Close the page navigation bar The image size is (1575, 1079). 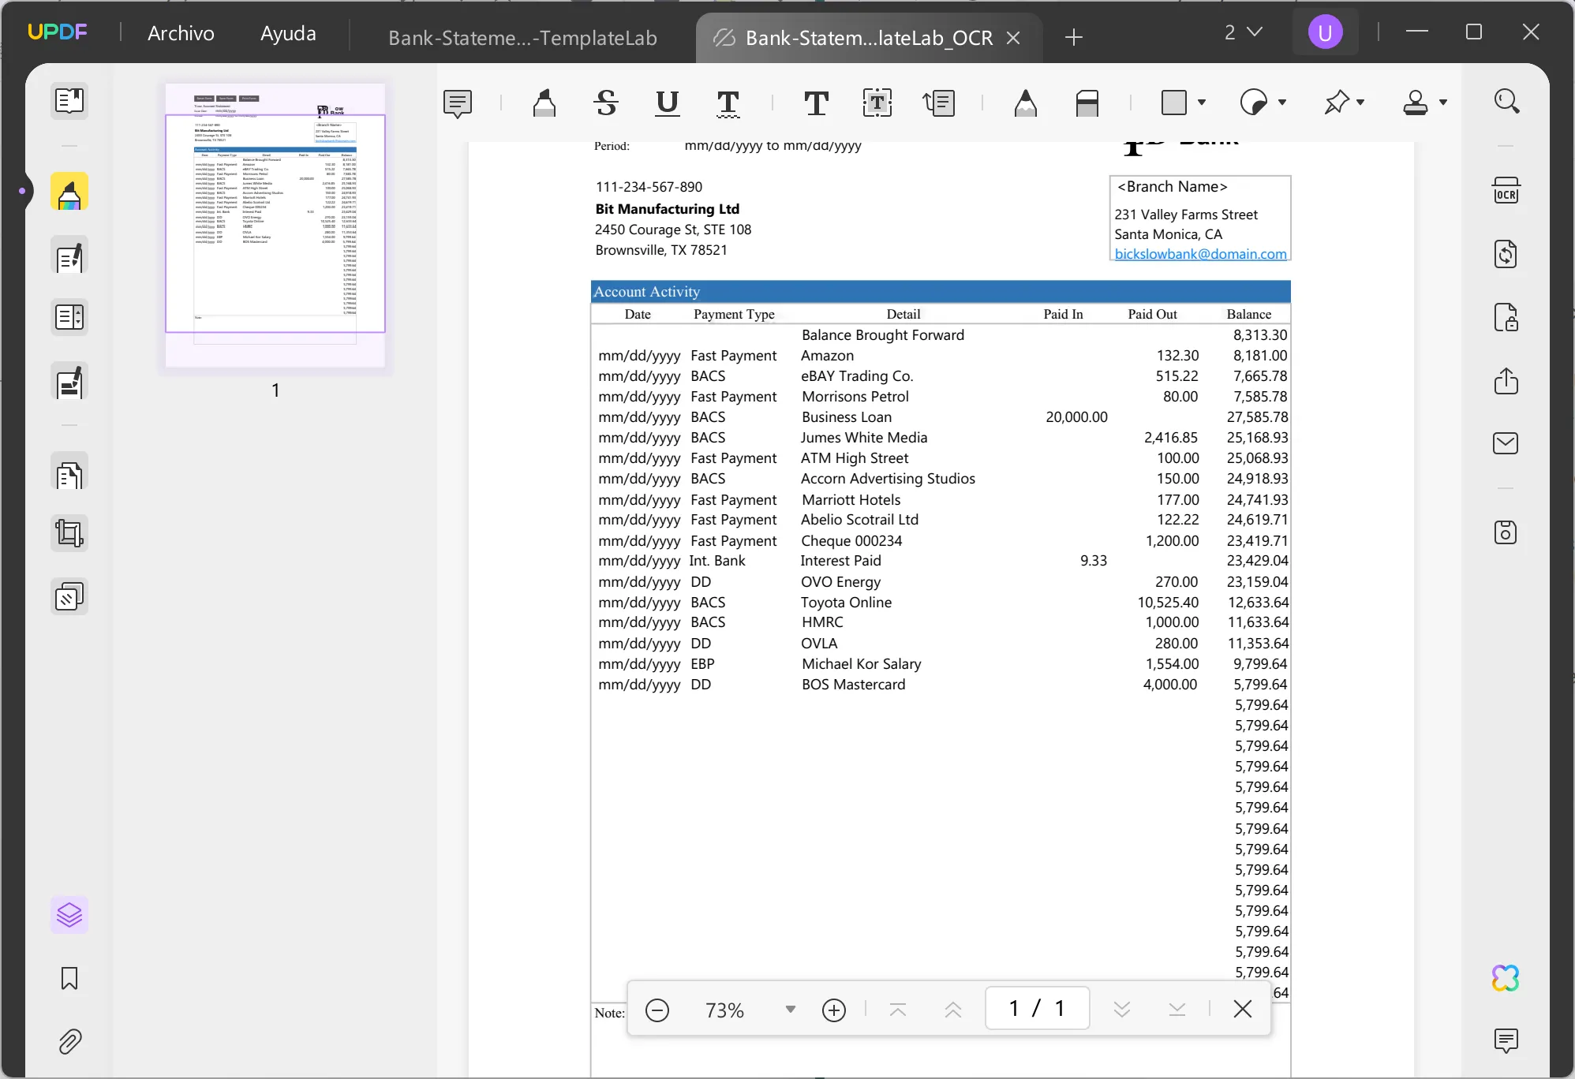(x=1243, y=1009)
